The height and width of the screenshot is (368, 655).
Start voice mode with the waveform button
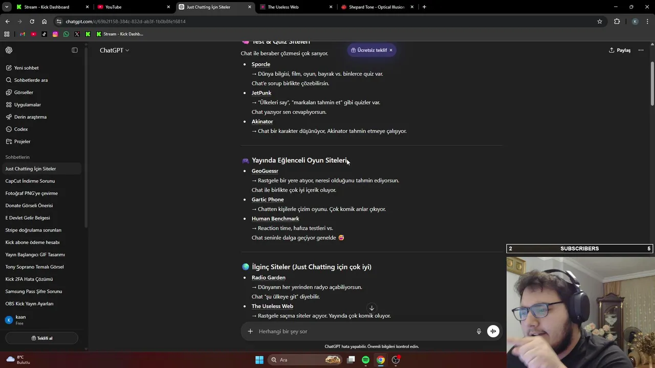pyautogui.click(x=493, y=331)
